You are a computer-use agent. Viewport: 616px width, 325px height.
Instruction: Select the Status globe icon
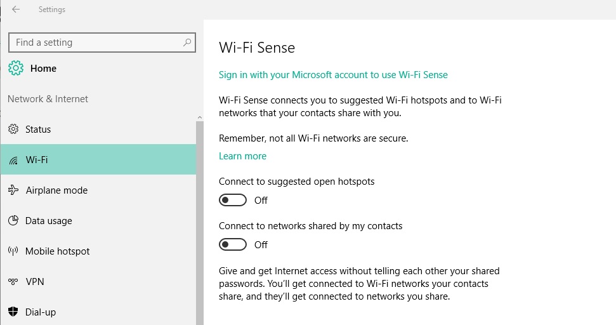[x=13, y=129]
